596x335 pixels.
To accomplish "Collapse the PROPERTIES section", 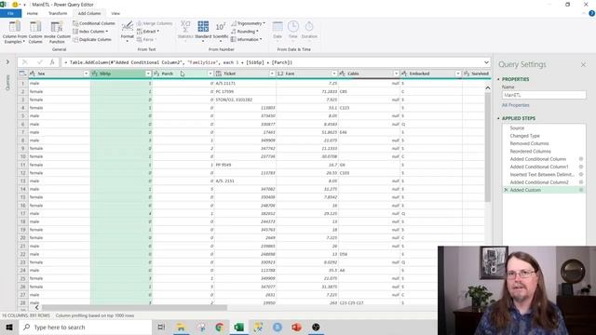I will (498, 79).
